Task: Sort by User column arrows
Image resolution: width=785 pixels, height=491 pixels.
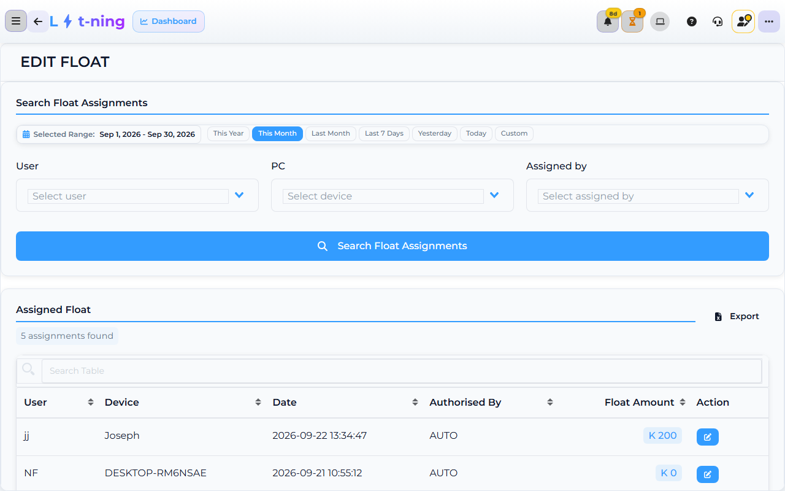Action: pyautogui.click(x=91, y=402)
